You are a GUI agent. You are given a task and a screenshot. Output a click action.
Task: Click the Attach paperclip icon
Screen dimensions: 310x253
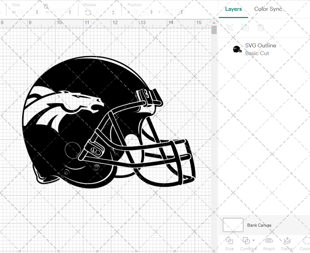click(x=269, y=241)
